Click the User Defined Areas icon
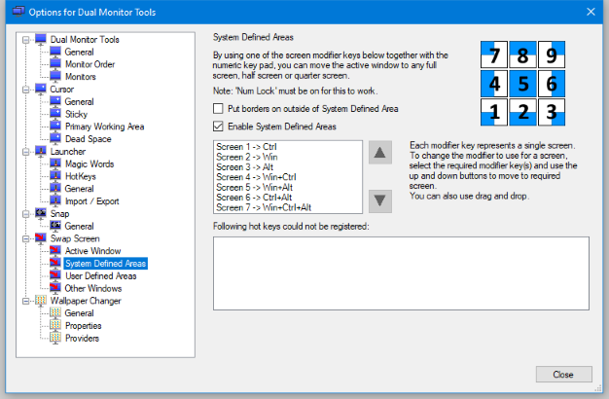 click(x=55, y=275)
